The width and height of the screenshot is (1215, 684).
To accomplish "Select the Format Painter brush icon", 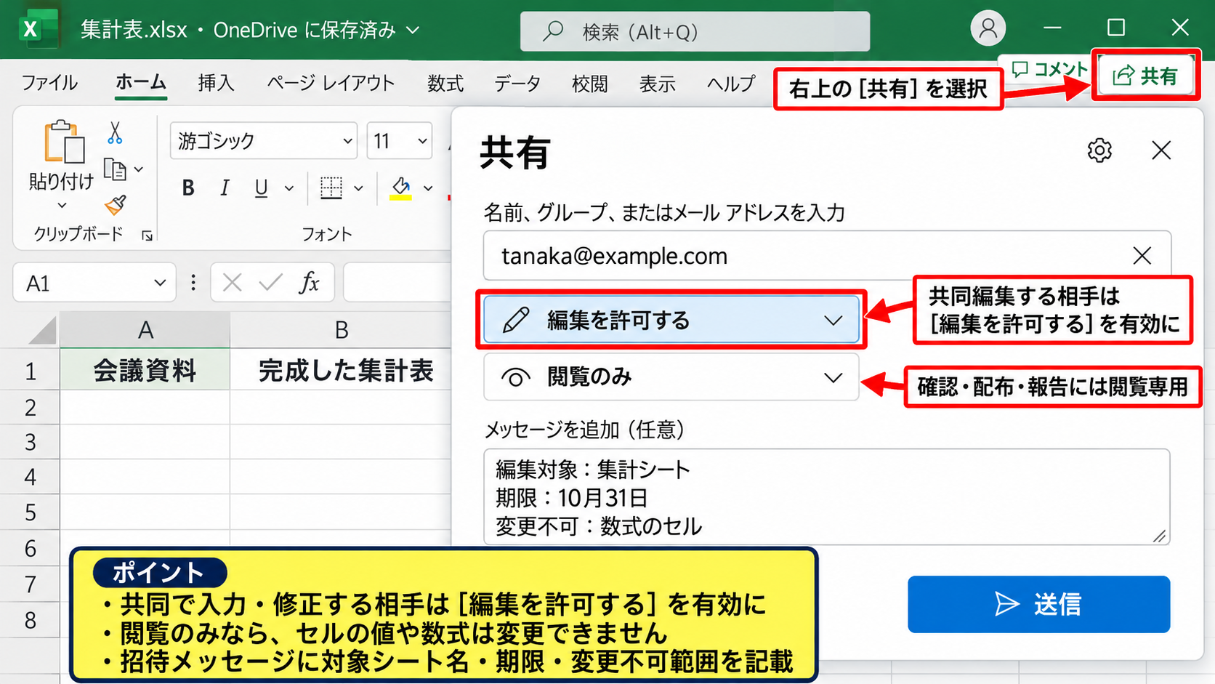I will [116, 206].
